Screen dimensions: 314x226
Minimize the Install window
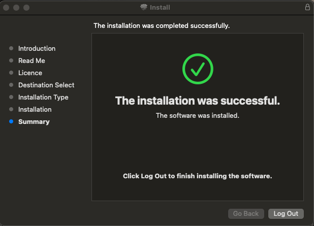click(x=17, y=8)
